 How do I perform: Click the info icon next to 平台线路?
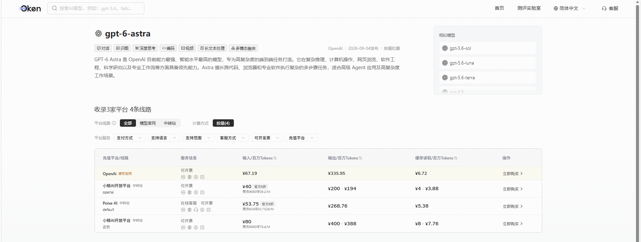(114, 123)
